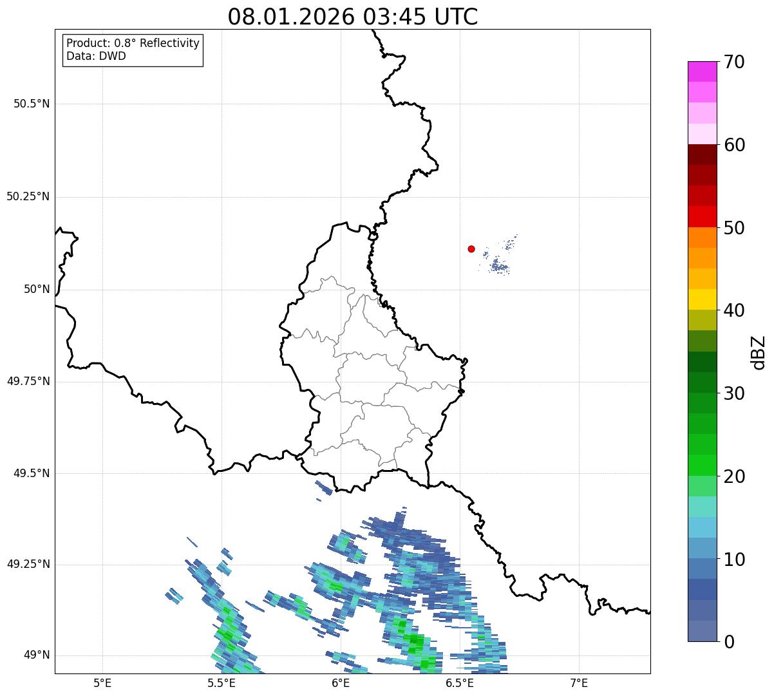Select the title 08.01.2026 03:45 UTC
Screen dimensions: 774x696
353,17
